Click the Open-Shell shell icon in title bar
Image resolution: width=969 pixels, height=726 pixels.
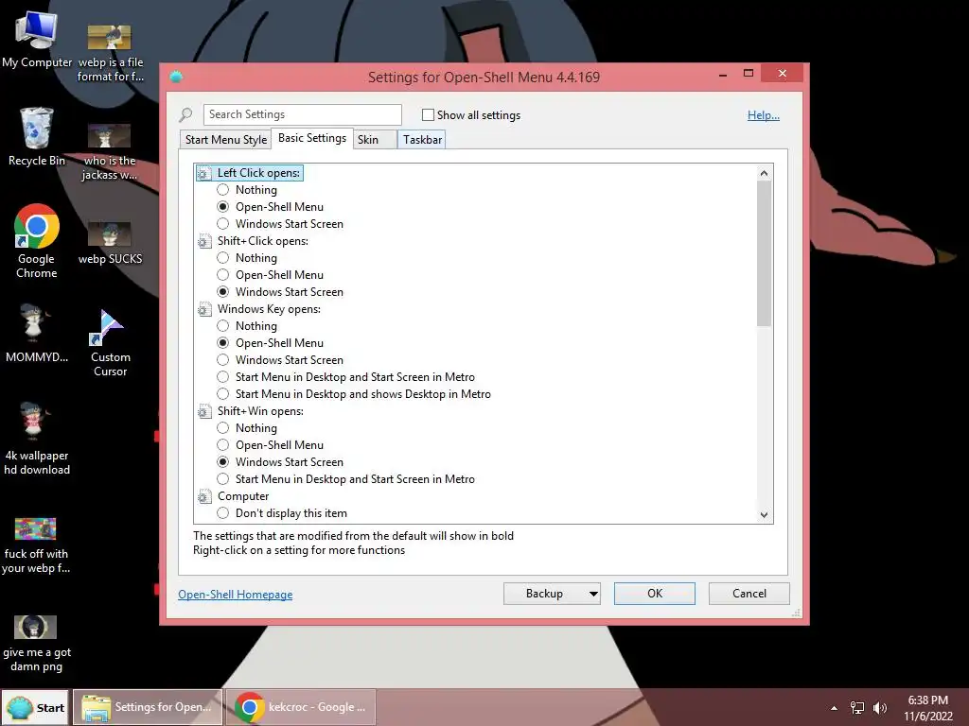click(x=176, y=77)
